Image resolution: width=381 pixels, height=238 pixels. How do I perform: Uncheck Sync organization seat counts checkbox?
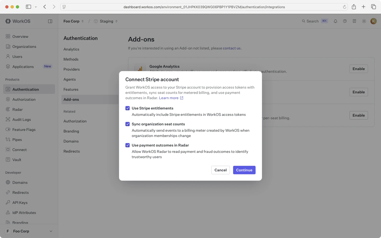(x=128, y=124)
